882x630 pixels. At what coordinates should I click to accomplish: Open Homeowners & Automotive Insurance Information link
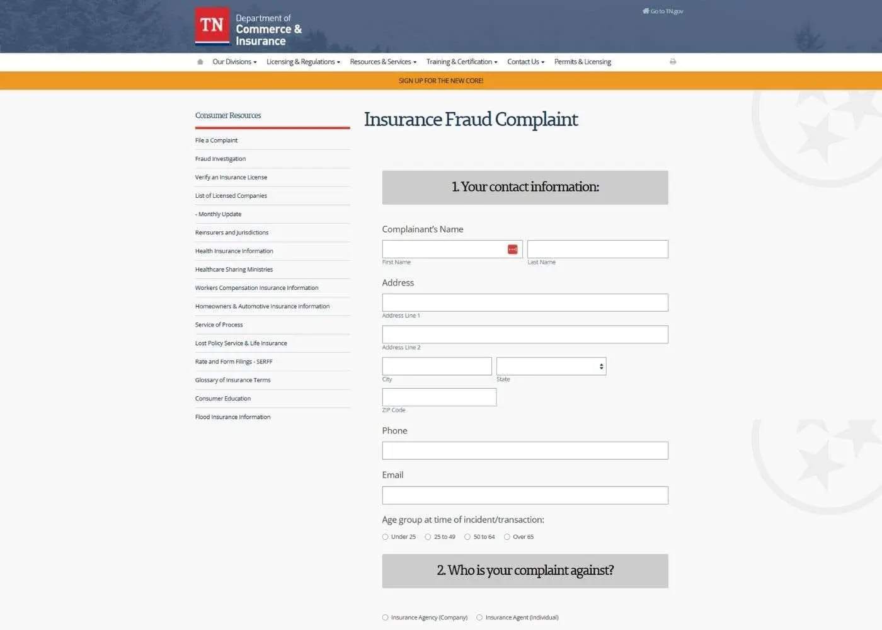[x=262, y=306]
